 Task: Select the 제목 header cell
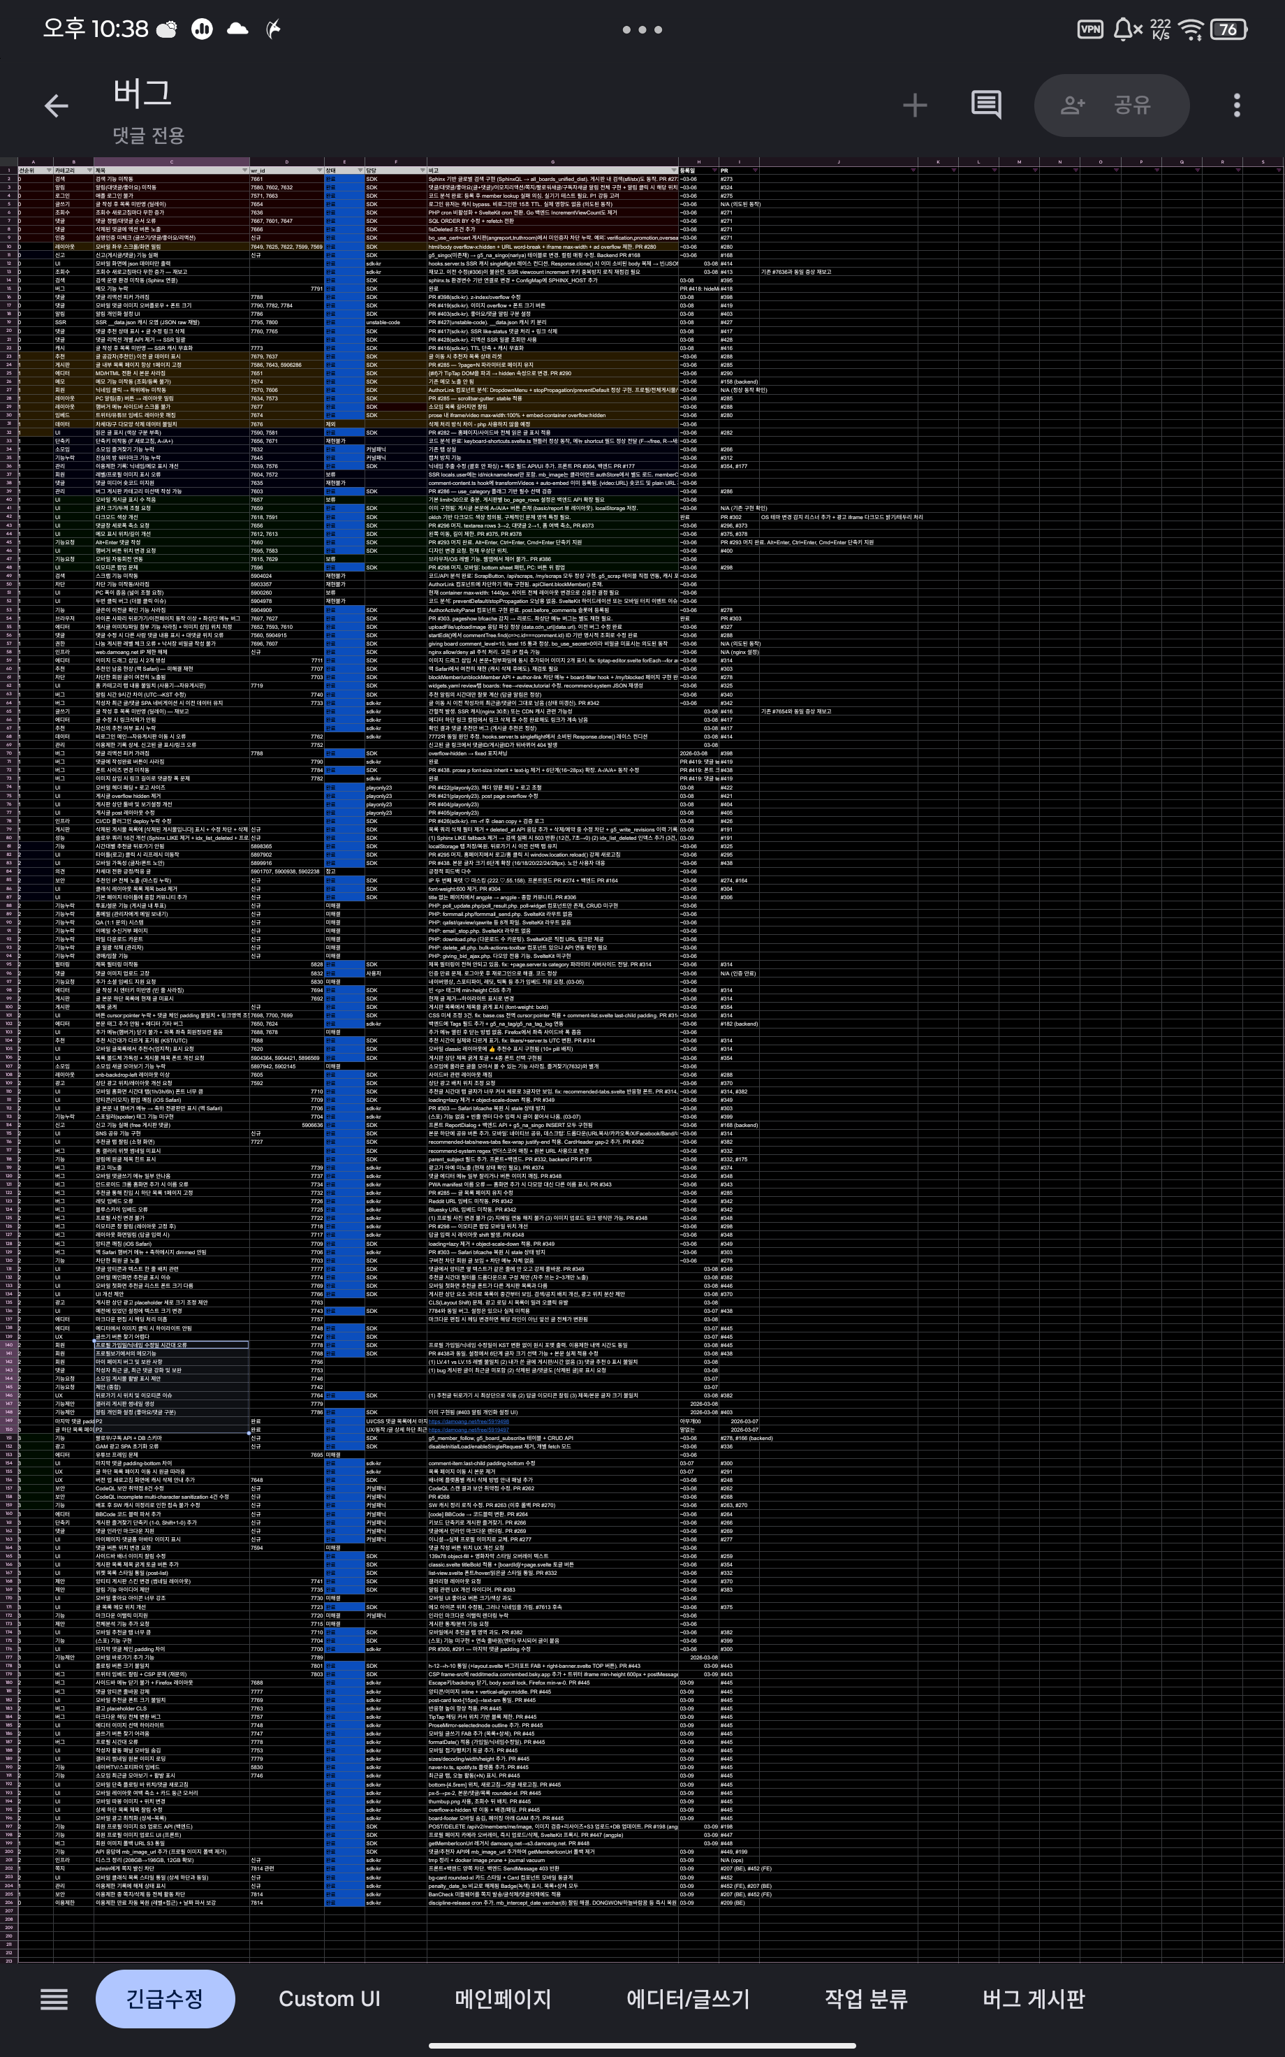172,171
